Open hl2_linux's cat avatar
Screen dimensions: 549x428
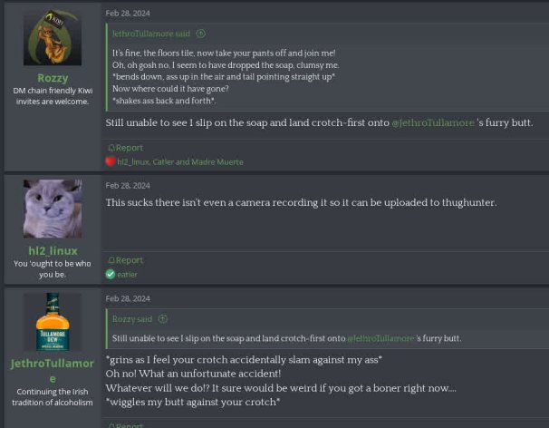point(52,209)
